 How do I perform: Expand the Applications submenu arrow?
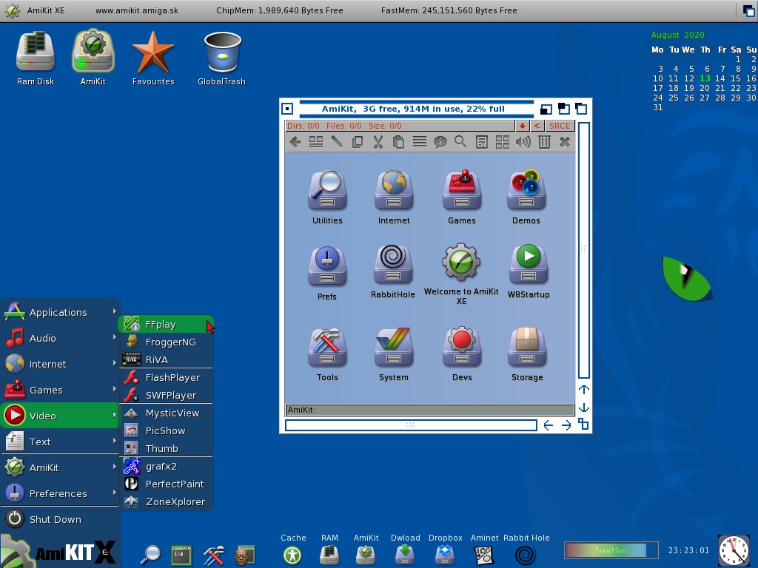click(x=114, y=312)
